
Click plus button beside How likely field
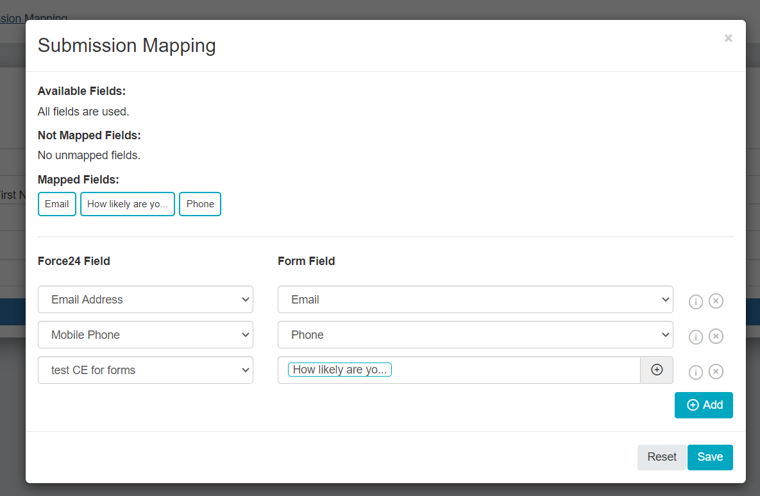657,370
